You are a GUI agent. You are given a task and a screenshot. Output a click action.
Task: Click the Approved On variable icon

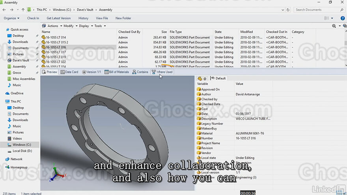199,89
